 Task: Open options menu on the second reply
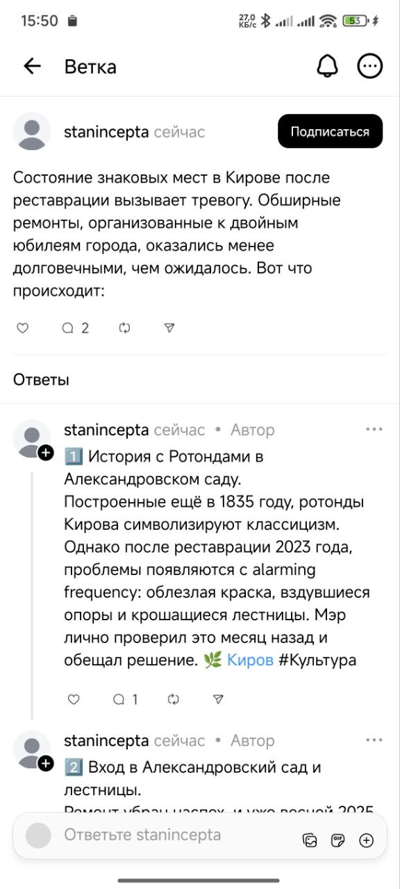374,741
